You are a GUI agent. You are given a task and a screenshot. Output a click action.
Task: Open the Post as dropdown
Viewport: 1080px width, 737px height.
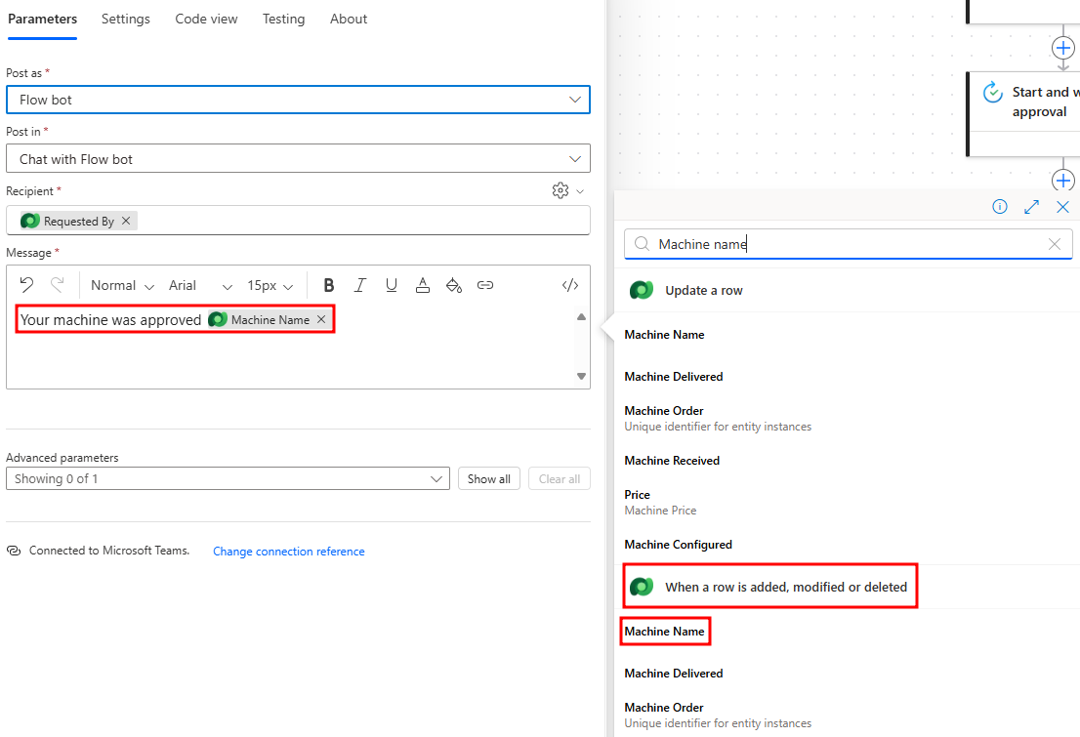(298, 100)
